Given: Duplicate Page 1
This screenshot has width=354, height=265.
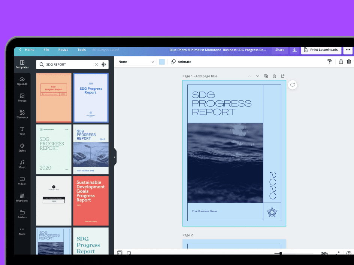Looking at the screenshot, I should click(266, 76).
